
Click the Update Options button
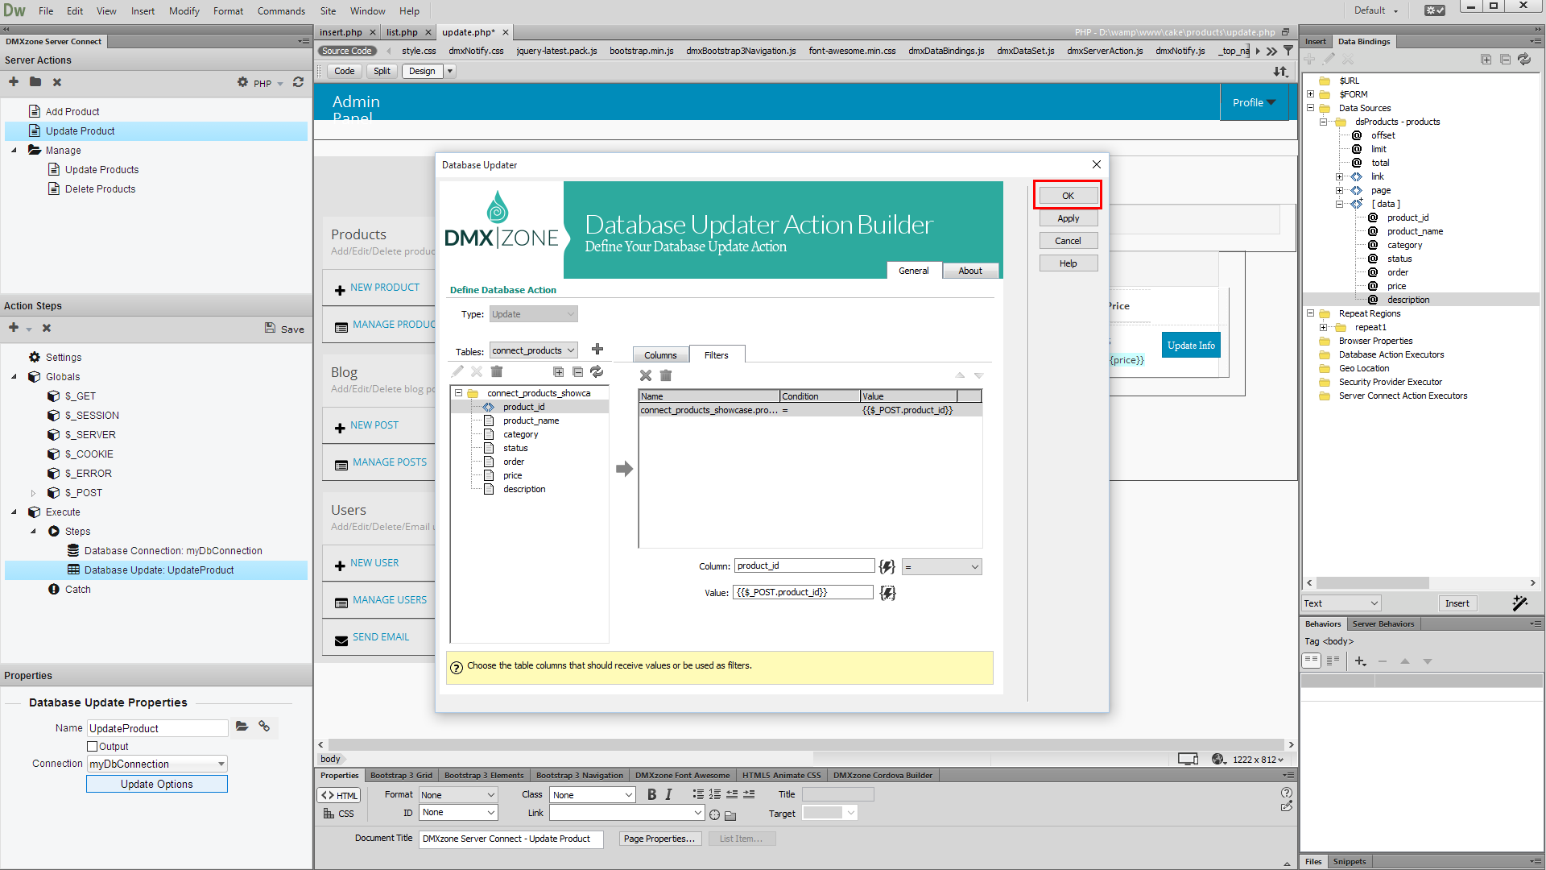(x=157, y=784)
